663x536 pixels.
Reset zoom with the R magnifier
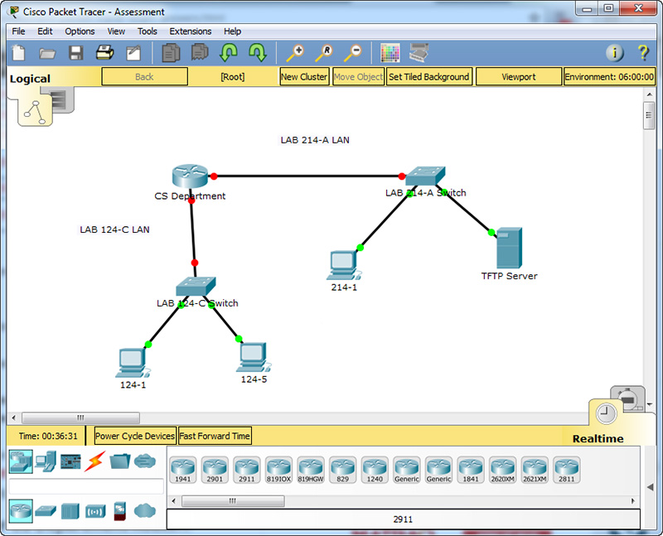324,53
